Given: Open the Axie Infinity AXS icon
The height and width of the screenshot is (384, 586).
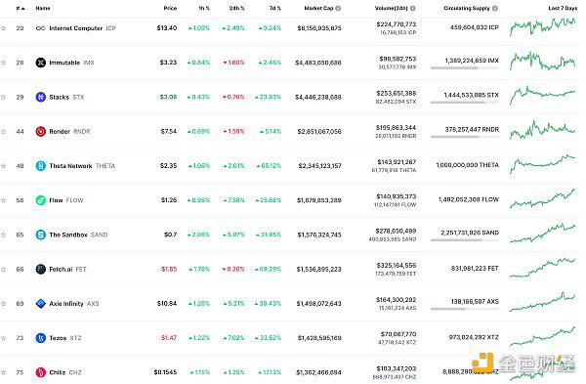Looking at the screenshot, I should 40,304.
